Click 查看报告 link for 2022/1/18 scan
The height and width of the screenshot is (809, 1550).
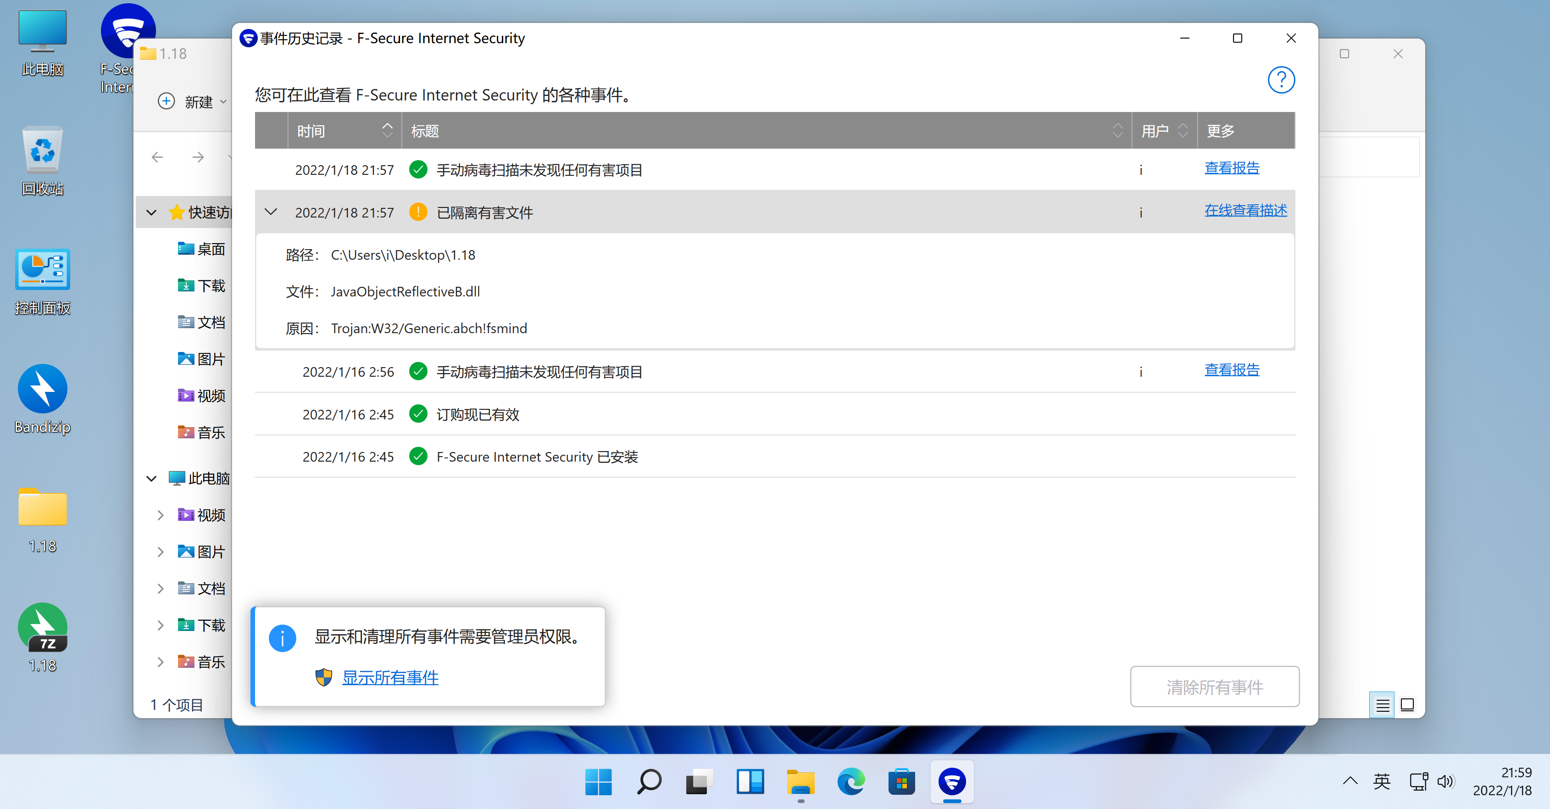coord(1232,168)
